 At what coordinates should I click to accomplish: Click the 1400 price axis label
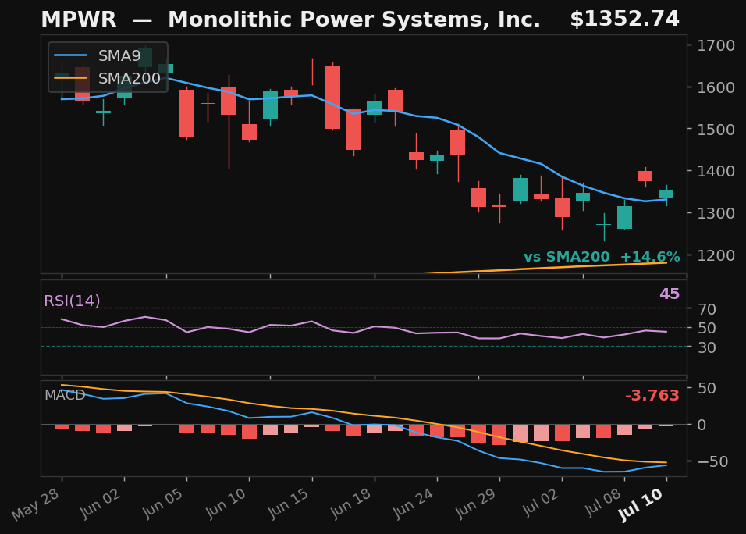[x=716, y=171]
